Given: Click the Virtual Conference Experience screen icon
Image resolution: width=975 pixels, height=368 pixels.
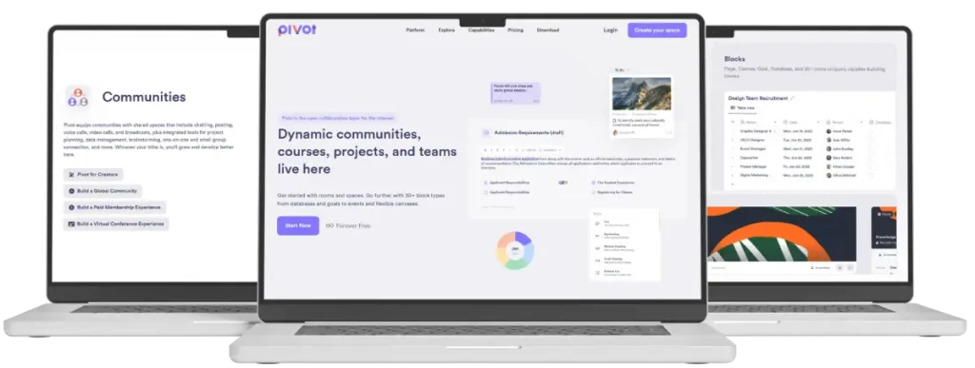Looking at the screenshot, I should (x=71, y=224).
